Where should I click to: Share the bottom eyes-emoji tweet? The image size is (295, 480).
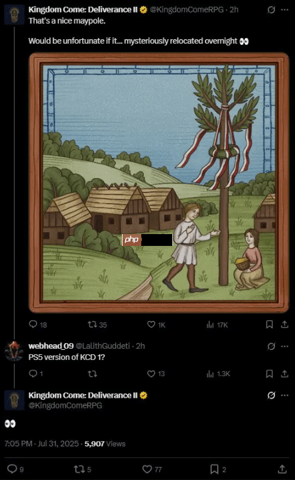(x=282, y=469)
